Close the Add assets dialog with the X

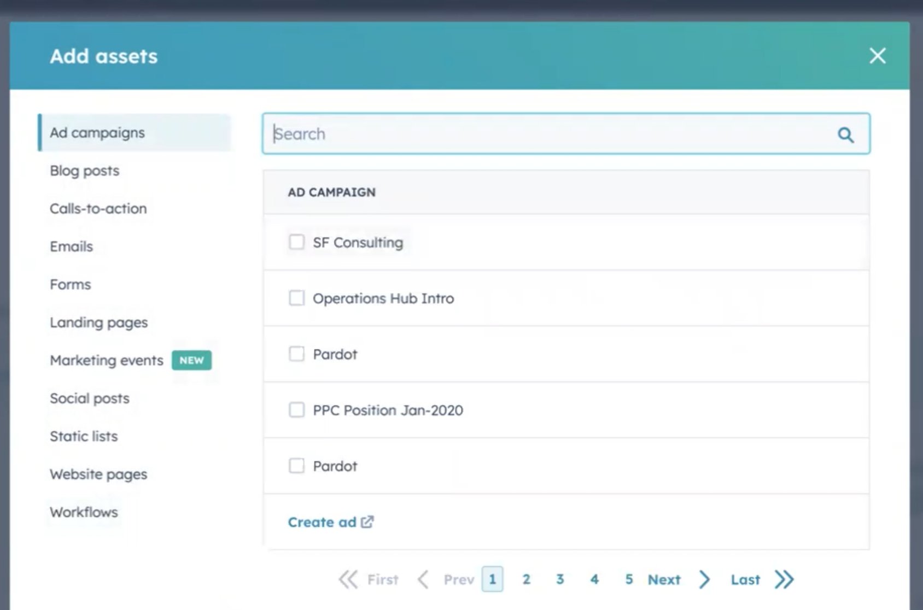(877, 56)
